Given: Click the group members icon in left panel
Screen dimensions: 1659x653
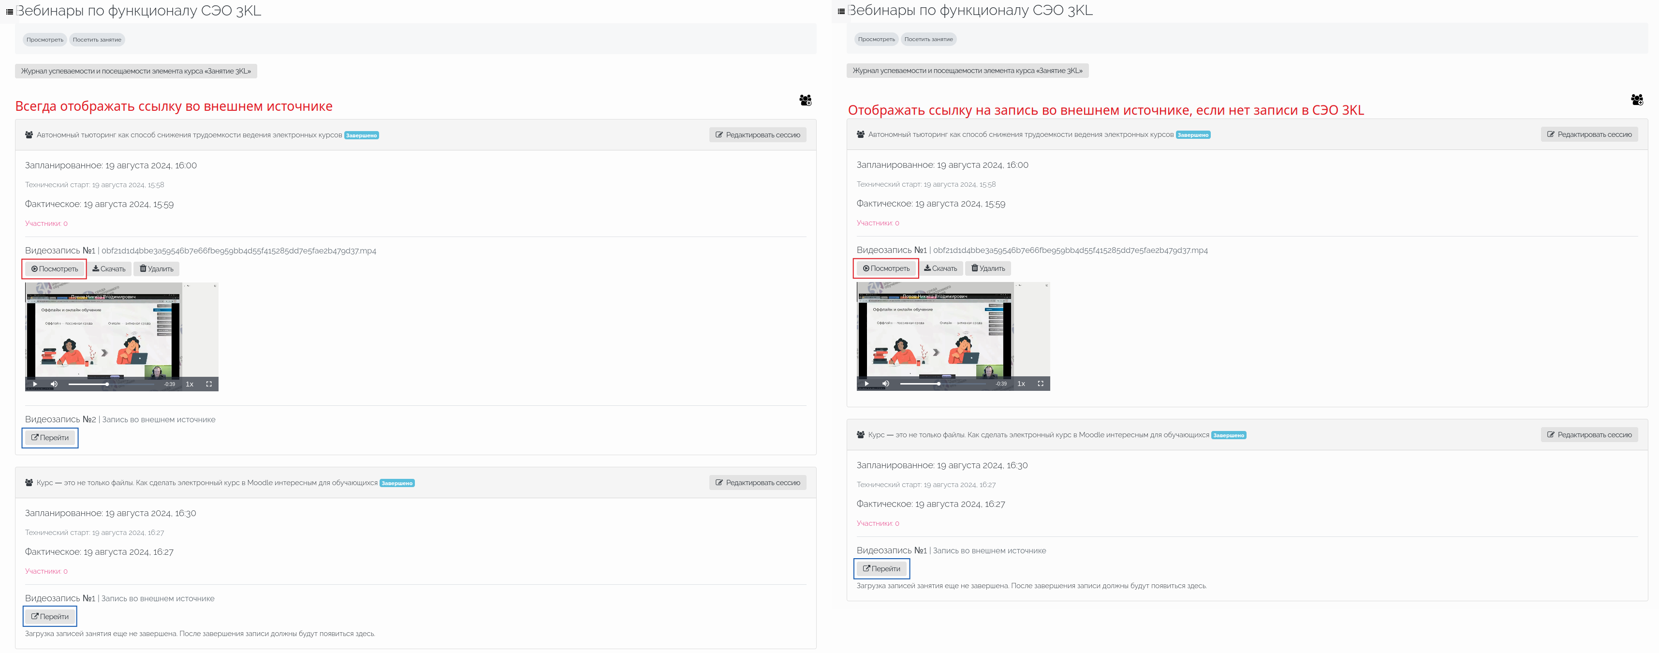Looking at the screenshot, I should [805, 101].
